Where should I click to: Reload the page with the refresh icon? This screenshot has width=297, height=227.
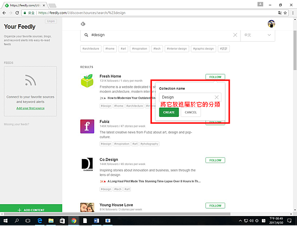click(x=17, y=13)
